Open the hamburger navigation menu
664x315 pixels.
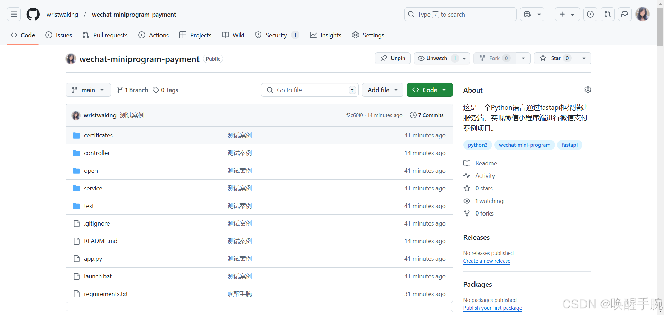14,14
